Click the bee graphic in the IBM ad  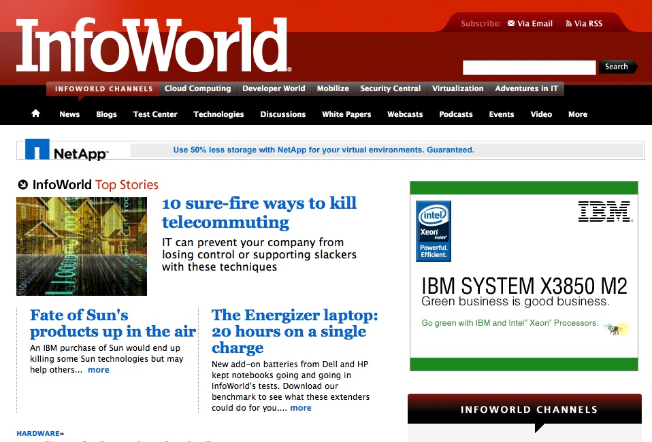click(614, 329)
